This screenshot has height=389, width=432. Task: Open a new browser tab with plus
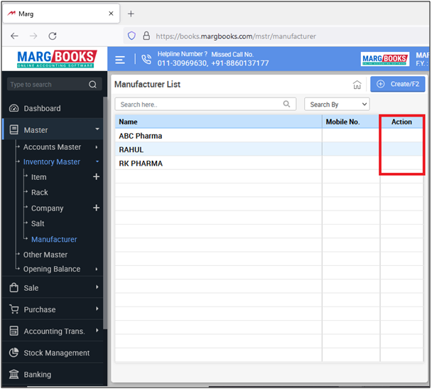131,14
